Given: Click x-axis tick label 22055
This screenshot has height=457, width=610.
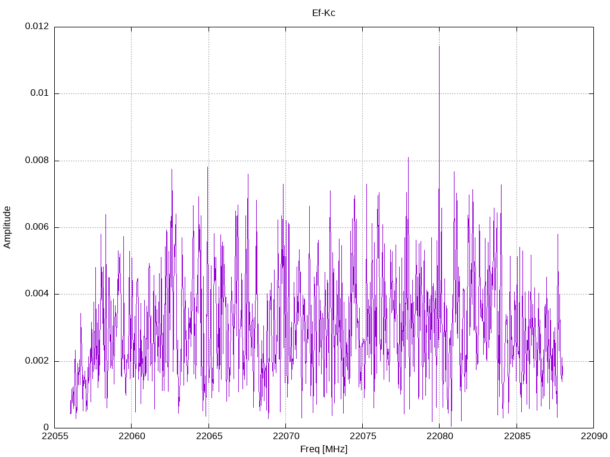Looking at the screenshot, I should (54, 436).
